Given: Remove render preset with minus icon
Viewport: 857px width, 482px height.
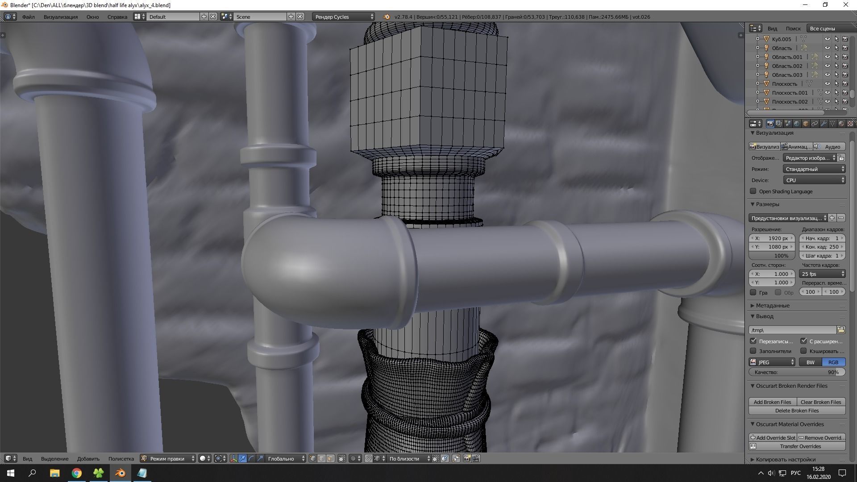Looking at the screenshot, I should tap(841, 218).
